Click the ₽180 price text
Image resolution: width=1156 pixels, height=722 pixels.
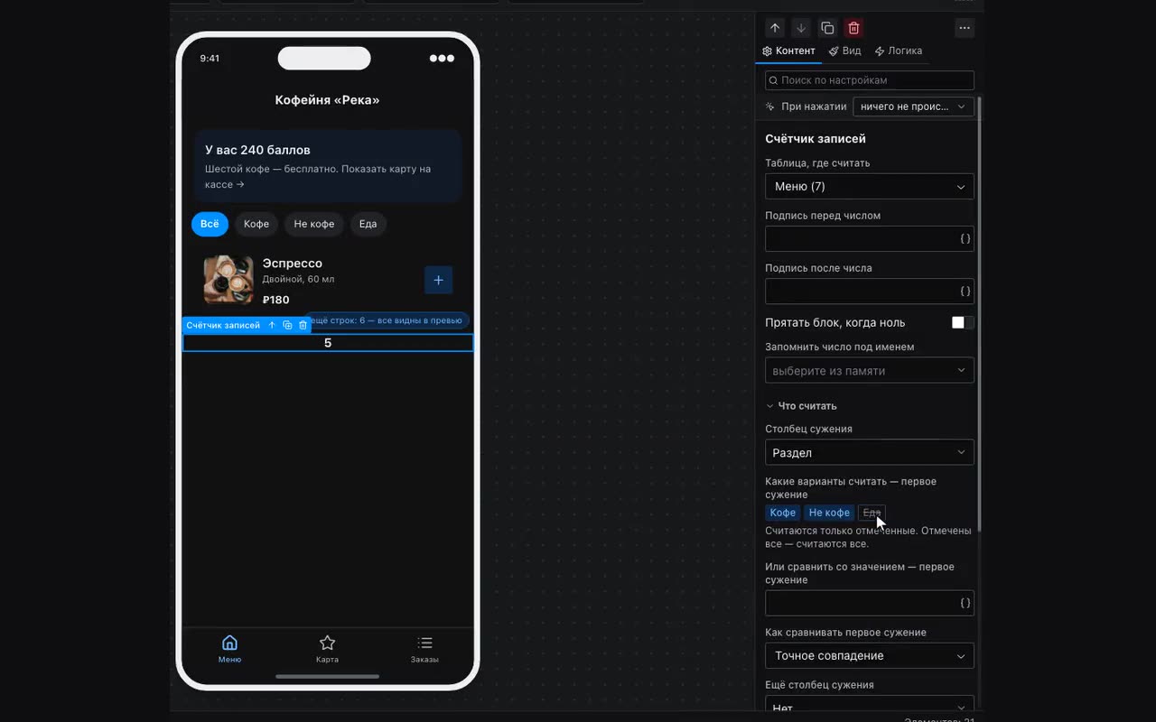276,300
